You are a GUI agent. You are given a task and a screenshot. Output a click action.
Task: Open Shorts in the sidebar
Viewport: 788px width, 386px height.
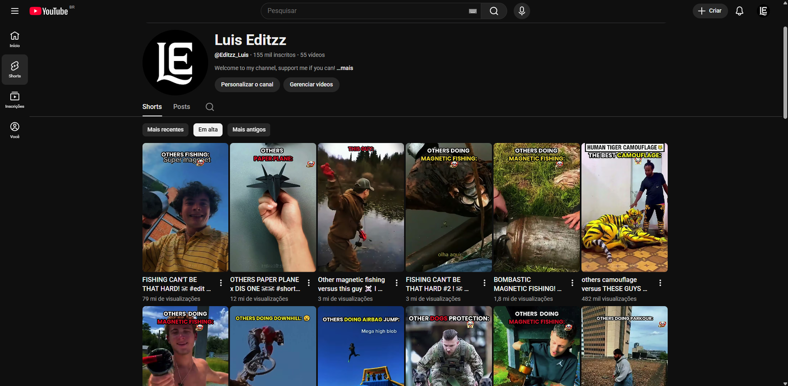[15, 69]
